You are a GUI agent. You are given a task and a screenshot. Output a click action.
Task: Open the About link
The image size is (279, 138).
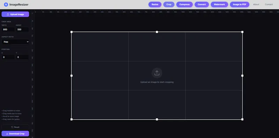point(256,5)
